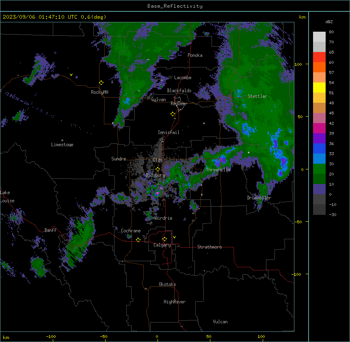Viewport: 350px width, 342px height.
Task: Click the Airdrie city label
Action: coord(164,218)
